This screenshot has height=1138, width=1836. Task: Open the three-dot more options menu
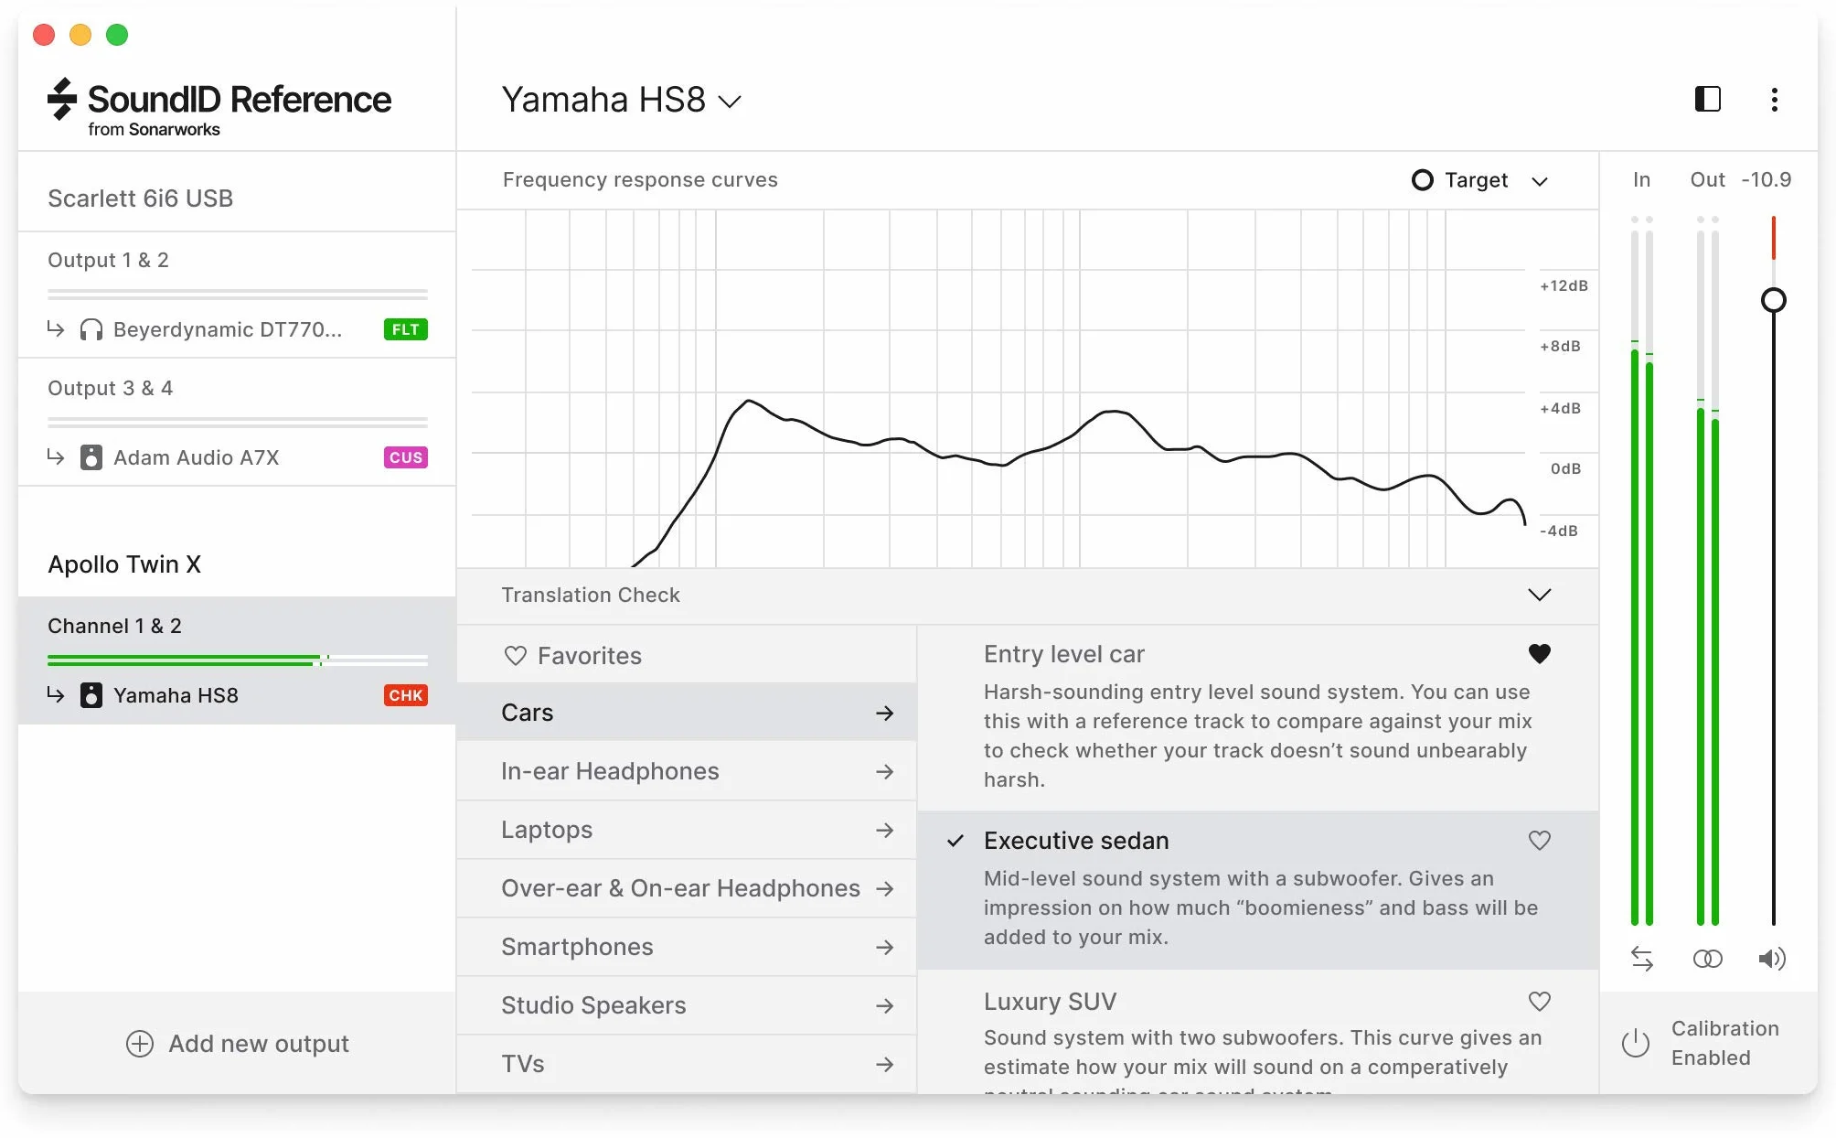pos(1774,99)
